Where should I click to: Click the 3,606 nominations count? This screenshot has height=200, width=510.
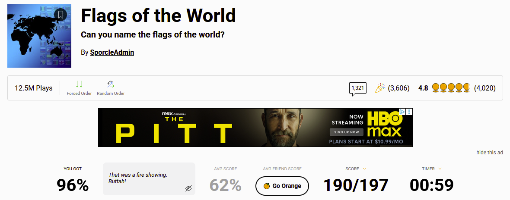[x=398, y=88]
